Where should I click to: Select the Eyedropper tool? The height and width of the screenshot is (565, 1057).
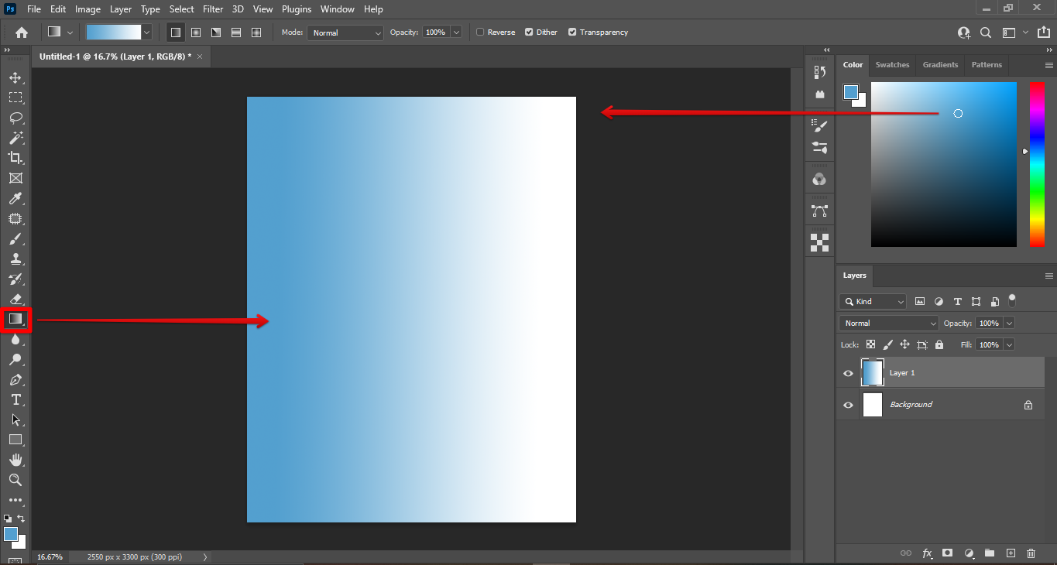coord(15,199)
